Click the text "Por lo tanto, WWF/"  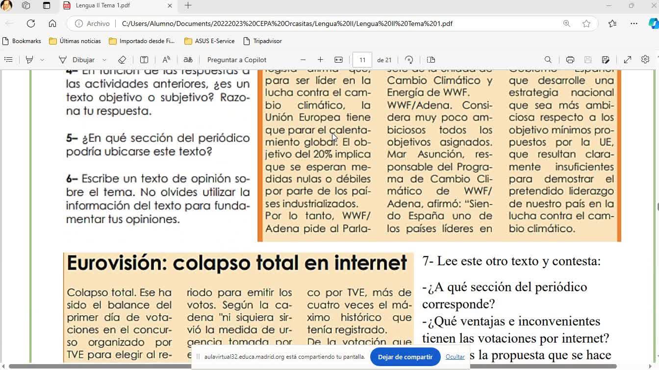point(318,216)
